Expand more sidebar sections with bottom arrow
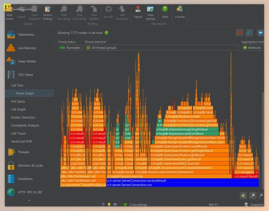Viewport: 269px width, 211px height. (29, 200)
